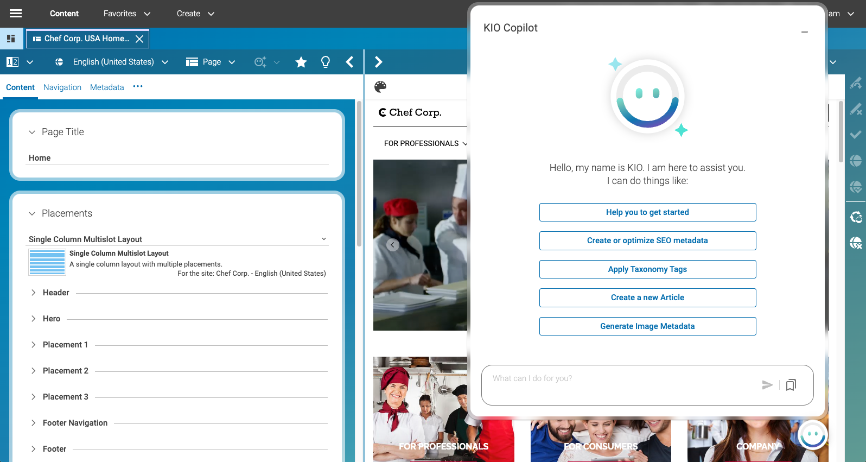This screenshot has width=866, height=462.
Task: Collapse the Placements section
Action: click(x=32, y=213)
